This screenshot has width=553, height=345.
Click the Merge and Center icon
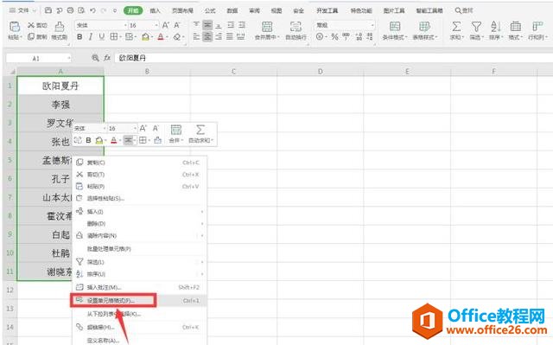267,27
